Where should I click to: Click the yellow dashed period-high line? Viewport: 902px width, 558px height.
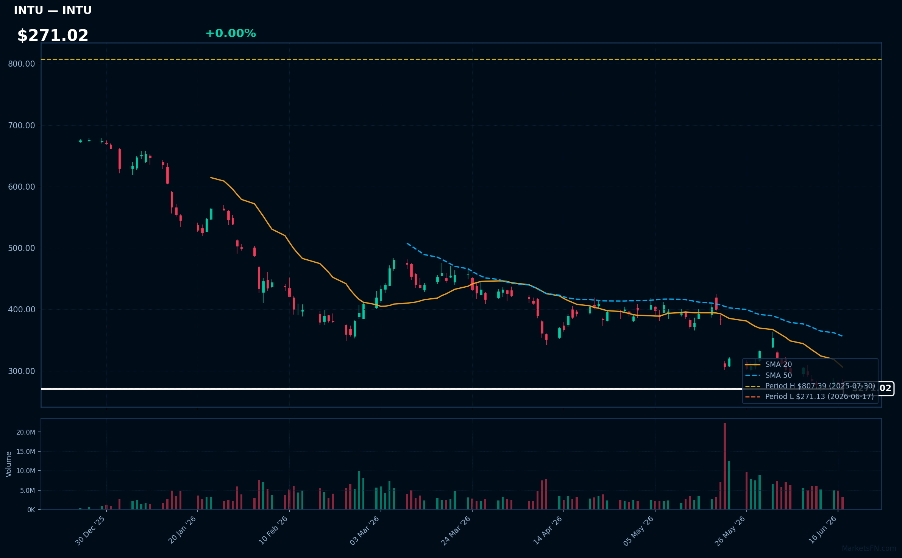click(461, 59)
